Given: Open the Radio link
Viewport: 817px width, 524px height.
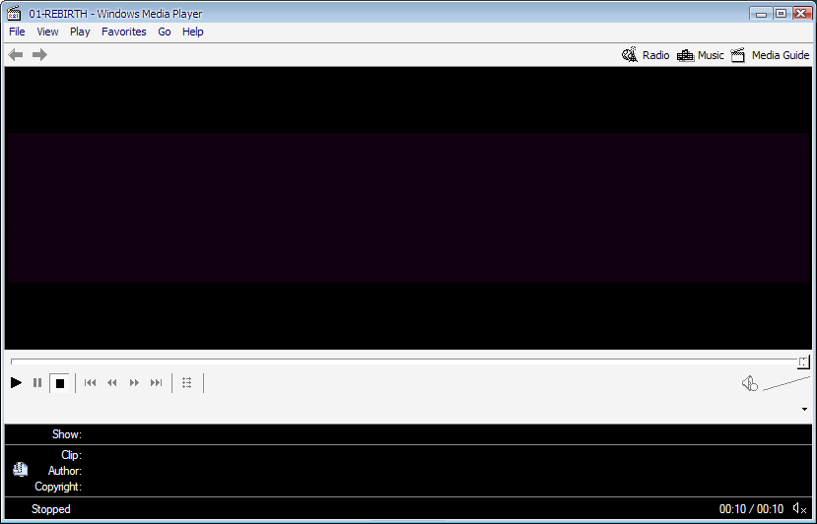Looking at the screenshot, I should (x=656, y=55).
